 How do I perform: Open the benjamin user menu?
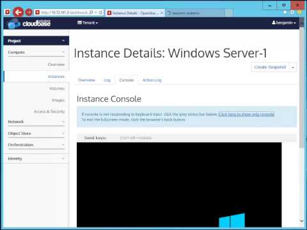point(284,22)
